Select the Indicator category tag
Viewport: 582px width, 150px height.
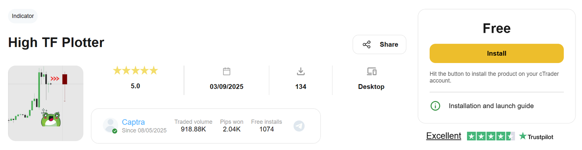coord(23,16)
